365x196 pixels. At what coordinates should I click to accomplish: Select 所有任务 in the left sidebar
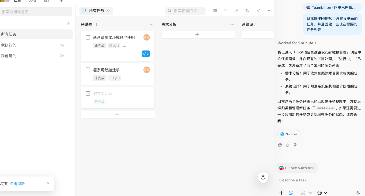(x=36, y=34)
